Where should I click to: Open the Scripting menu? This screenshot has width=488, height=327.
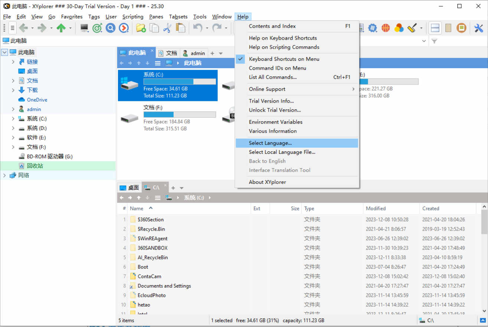tap(132, 17)
